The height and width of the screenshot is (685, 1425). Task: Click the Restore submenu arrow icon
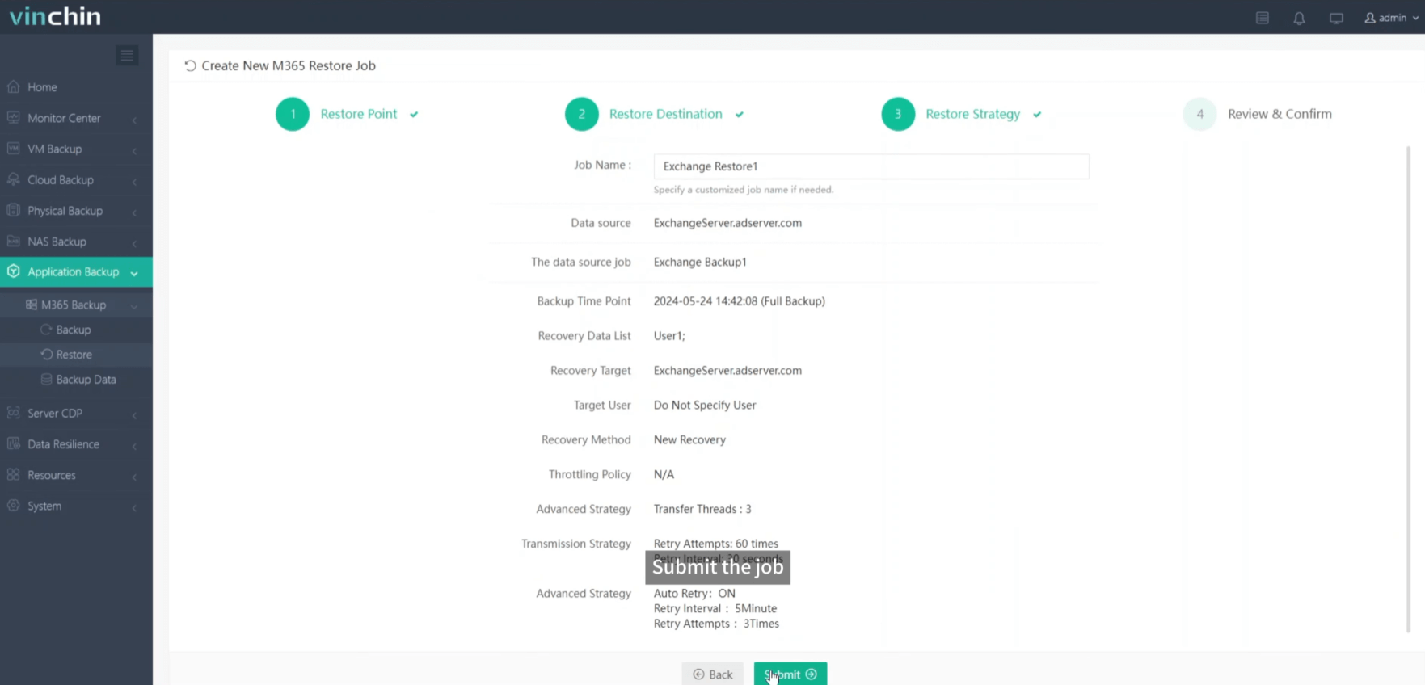47,354
